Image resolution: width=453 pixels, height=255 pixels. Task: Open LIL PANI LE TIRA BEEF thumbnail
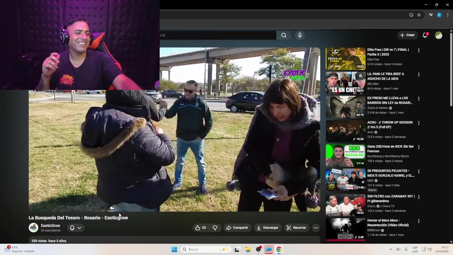(345, 83)
